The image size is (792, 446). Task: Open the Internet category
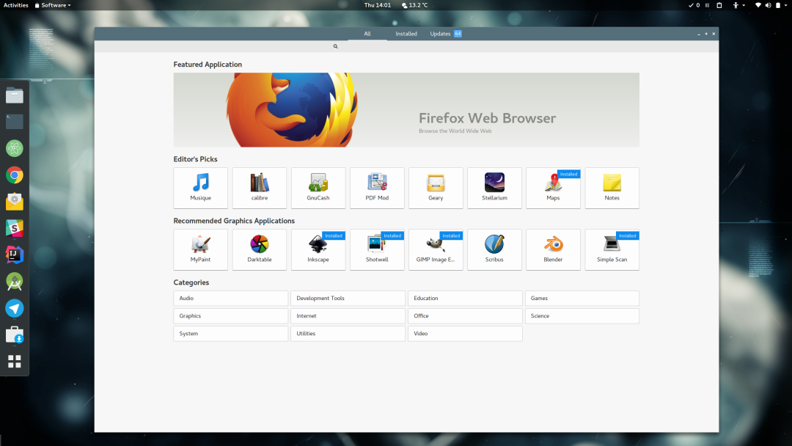pos(348,315)
